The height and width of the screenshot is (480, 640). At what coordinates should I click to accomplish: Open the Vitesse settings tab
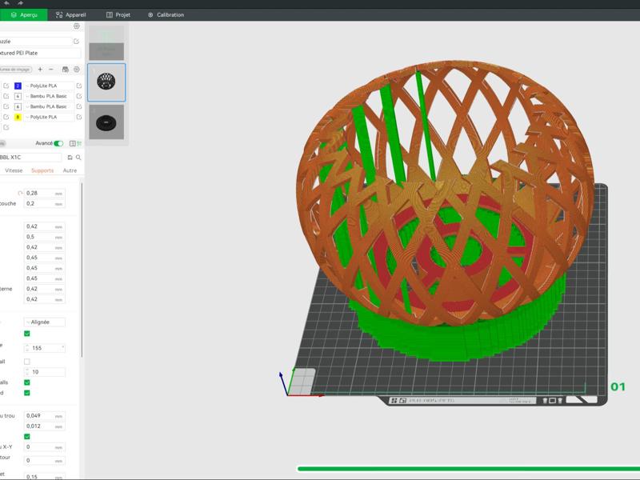[x=14, y=170]
